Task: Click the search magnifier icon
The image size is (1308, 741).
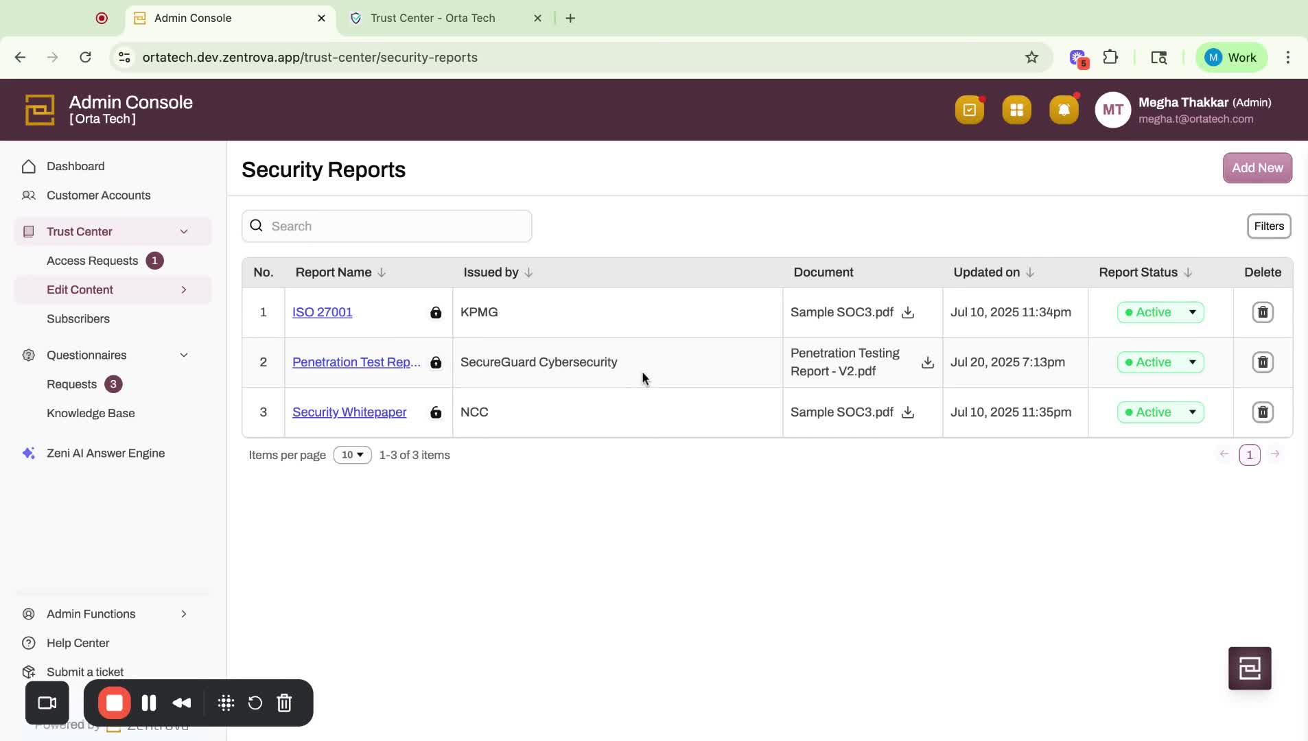Action: [256, 226]
